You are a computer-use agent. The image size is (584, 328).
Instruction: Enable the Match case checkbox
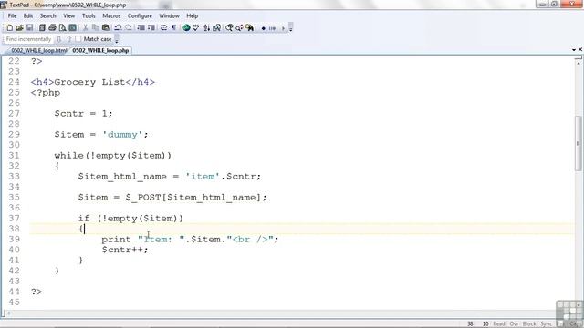78,38
